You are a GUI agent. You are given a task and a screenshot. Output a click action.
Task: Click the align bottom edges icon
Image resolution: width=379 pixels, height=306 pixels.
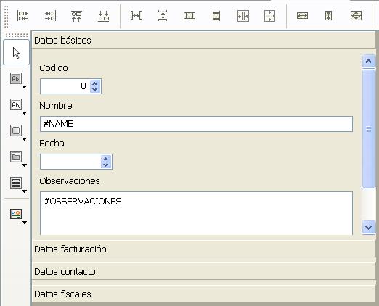click(103, 16)
